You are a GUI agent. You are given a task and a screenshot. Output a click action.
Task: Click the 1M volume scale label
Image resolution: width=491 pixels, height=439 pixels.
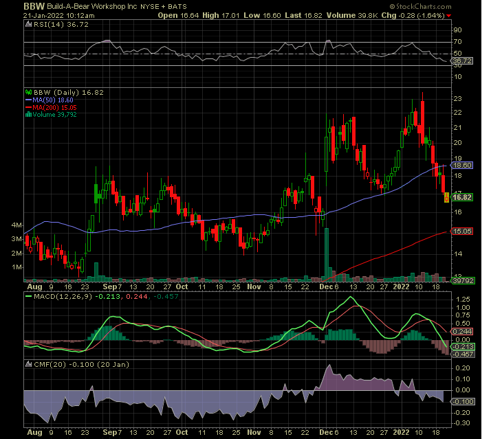tap(17, 267)
